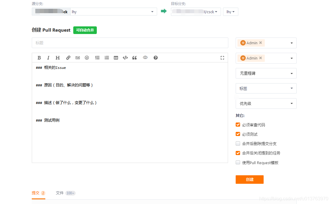Image resolution: width=331 pixels, height=204 pixels.
Task: Switch to the 文件 tab
Action: (x=60, y=193)
